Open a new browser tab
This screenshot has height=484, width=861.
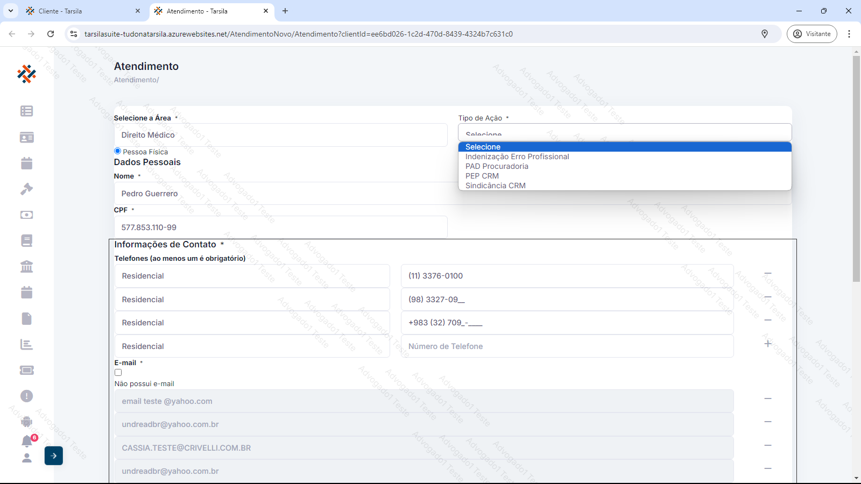coord(285,11)
